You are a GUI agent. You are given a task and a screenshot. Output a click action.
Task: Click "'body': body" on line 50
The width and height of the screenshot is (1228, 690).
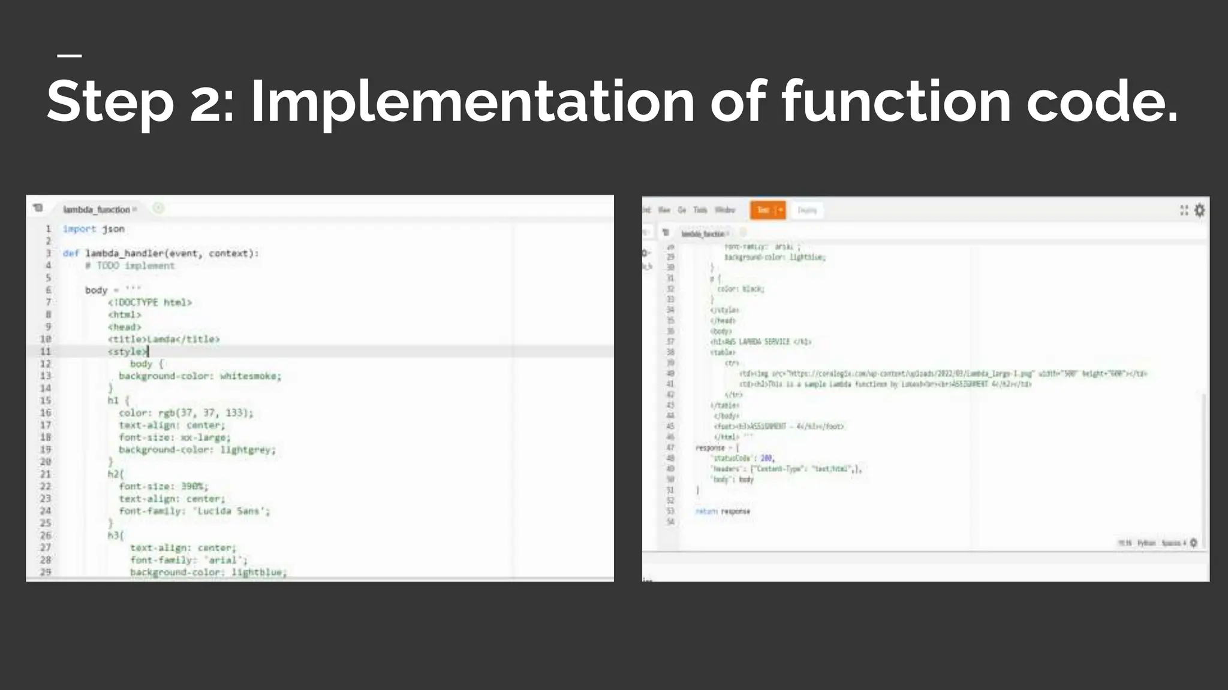pyautogui.click(x=732, y=479)
